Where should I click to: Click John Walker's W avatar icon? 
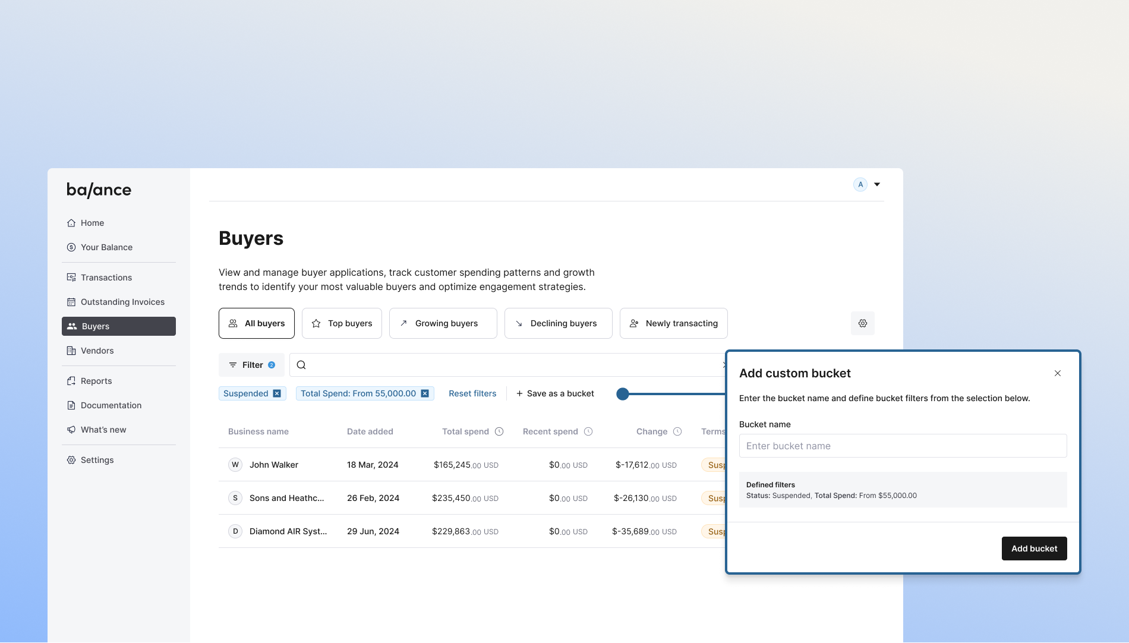tap(235, 465)
